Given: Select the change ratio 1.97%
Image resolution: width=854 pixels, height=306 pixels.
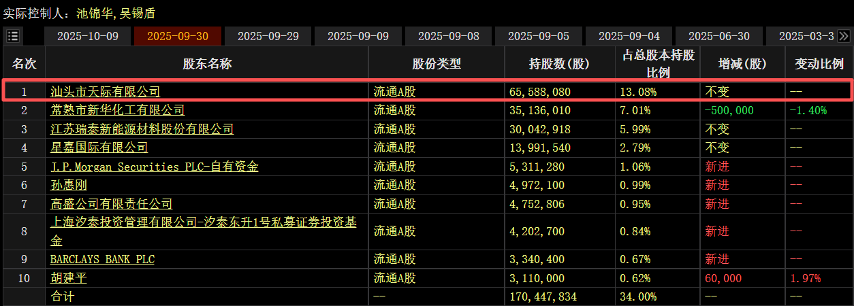Looking at the screenshot, I should (806, 278).
